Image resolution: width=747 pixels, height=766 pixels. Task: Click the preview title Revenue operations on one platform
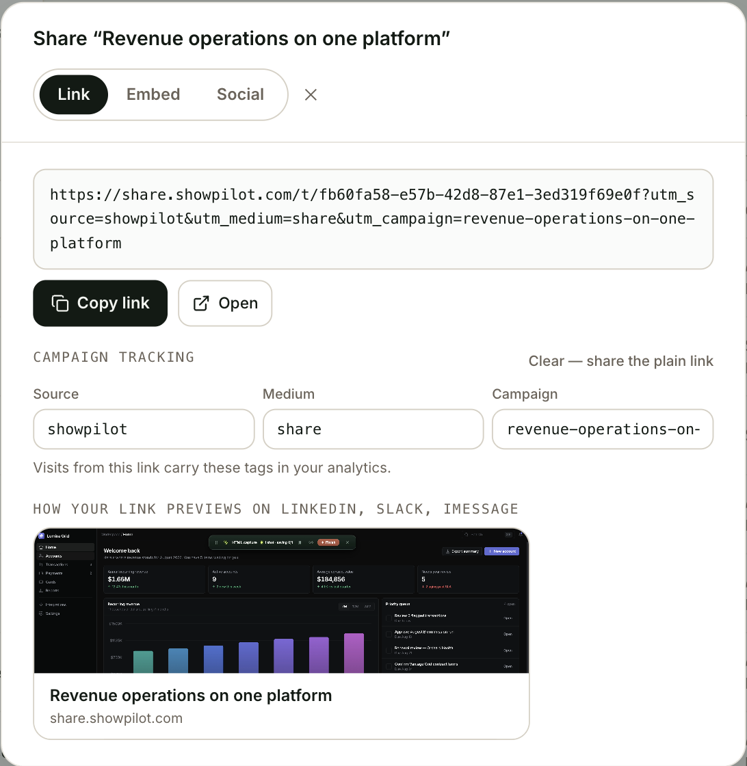(x=191, y=695)
